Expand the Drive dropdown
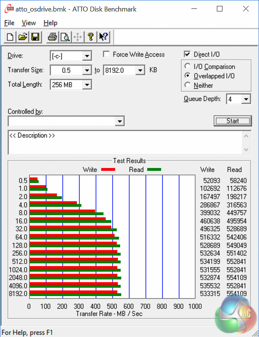This screenshot has width=259, height=337. (87, 56)
